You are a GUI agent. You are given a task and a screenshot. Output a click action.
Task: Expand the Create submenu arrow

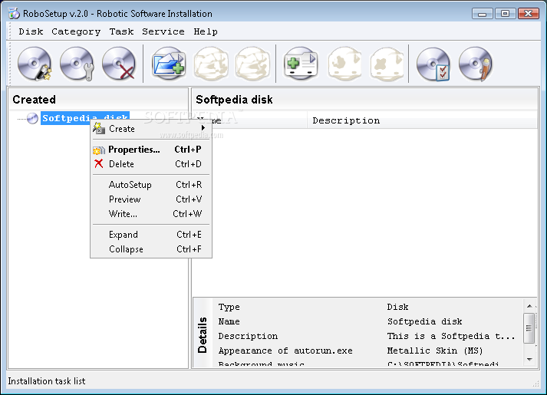pyautogui.click(x=203, y=128)
